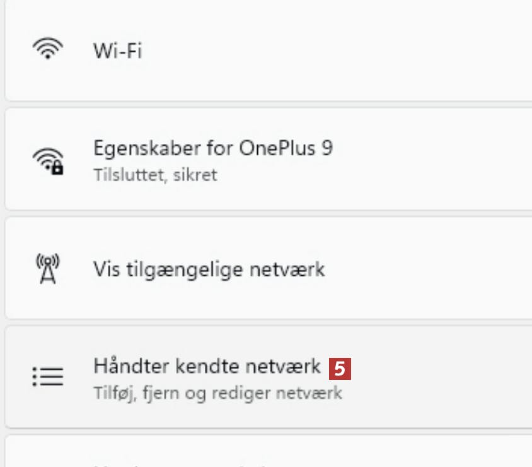Open Egenskaber for OnePlus 9
Image resolution: width=532 pixels, height=467 pixels.
click(x=212, y=148)
